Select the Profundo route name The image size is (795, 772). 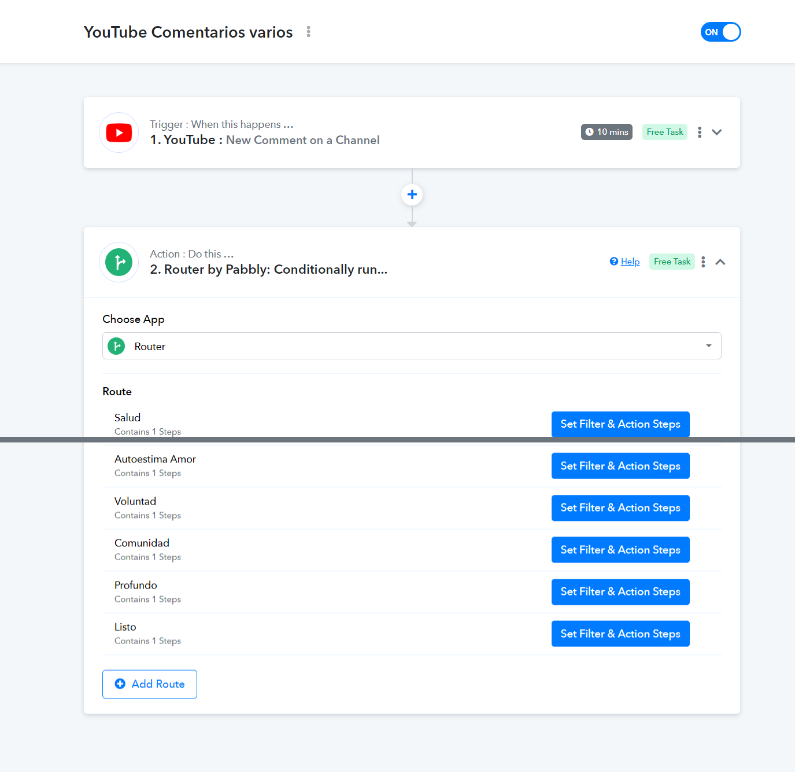coord(136,585)
